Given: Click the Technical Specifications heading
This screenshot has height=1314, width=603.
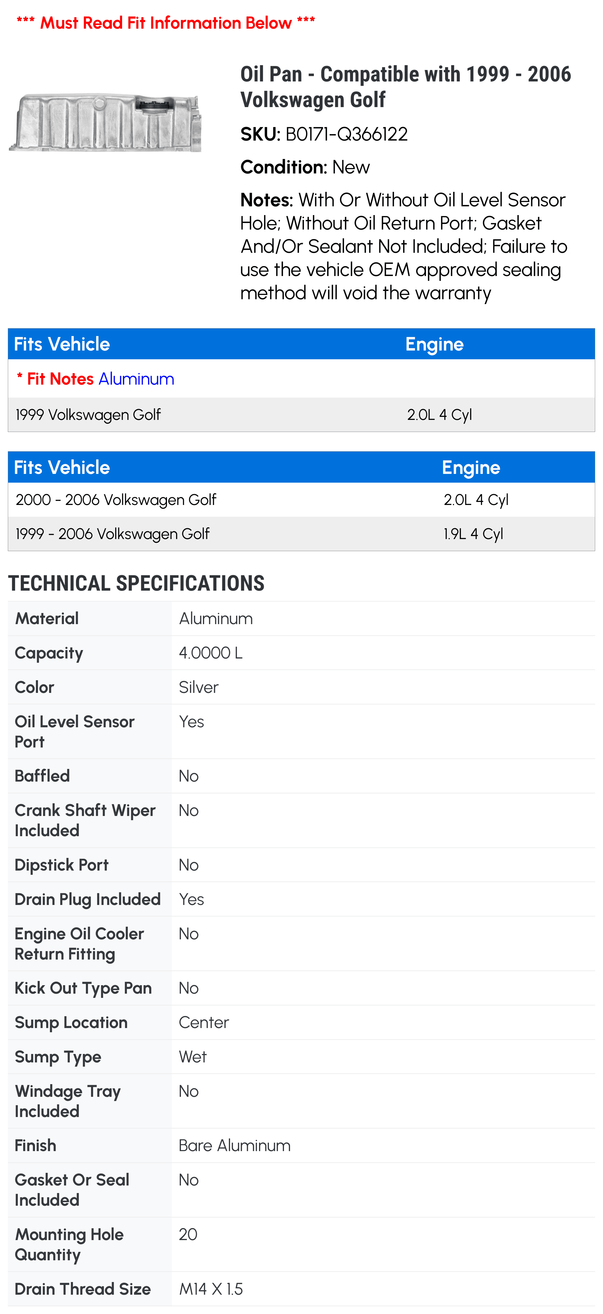Looking at the screenshot, I should [136, 583].
